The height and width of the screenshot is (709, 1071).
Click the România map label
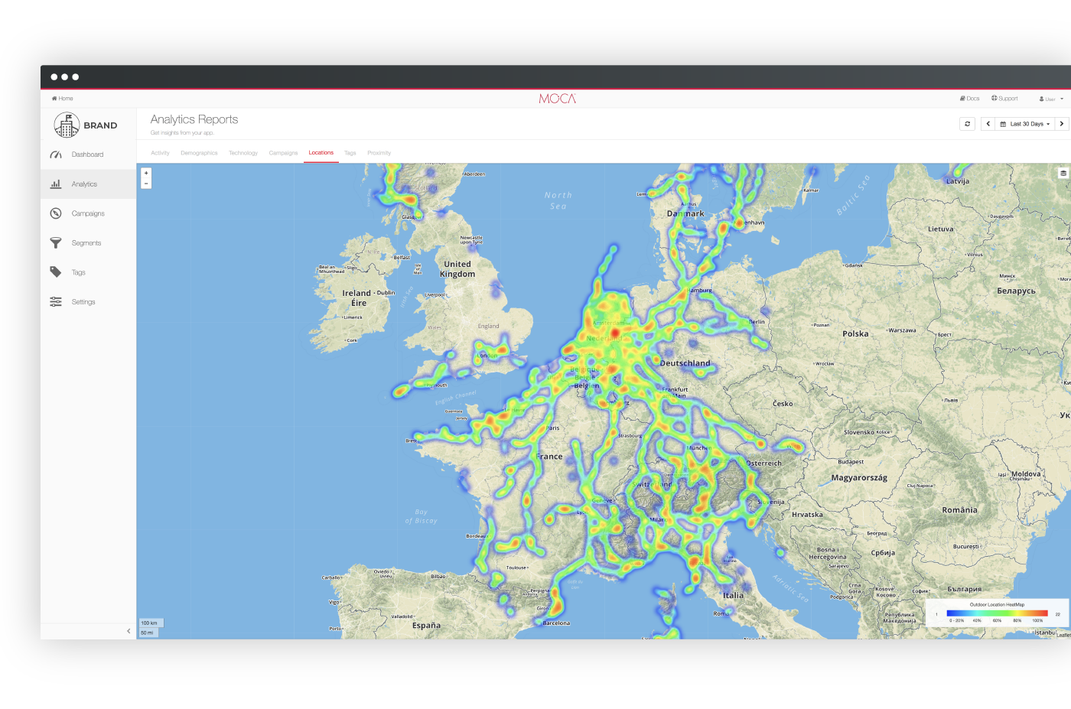[x=959, y=509]
